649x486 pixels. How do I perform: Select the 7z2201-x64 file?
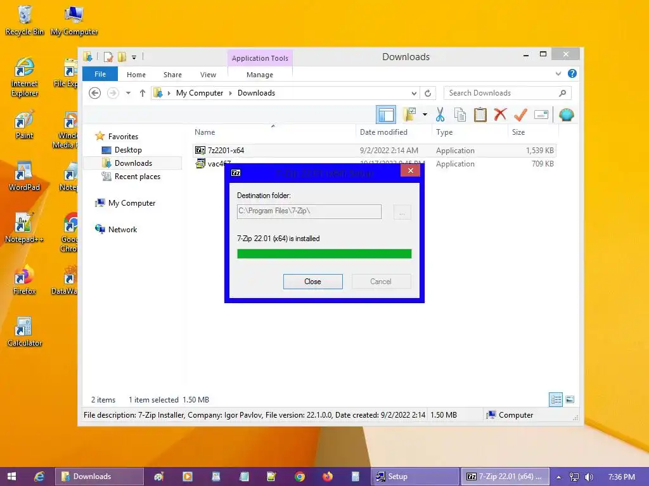[375, 151]
